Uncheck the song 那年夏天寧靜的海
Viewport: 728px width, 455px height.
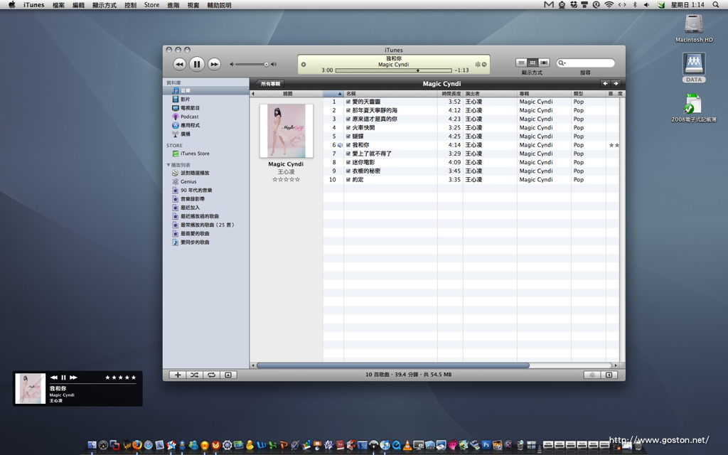click(348, 110)
